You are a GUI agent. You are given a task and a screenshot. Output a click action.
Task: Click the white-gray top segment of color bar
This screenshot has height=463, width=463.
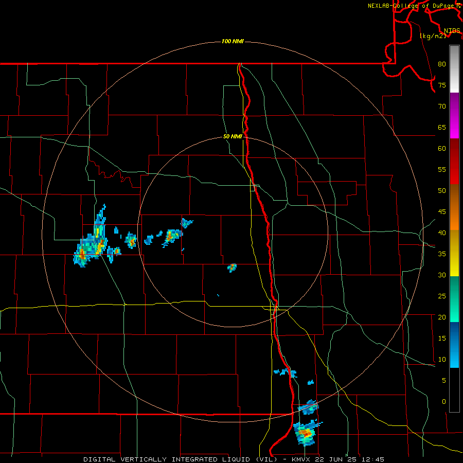454,69
